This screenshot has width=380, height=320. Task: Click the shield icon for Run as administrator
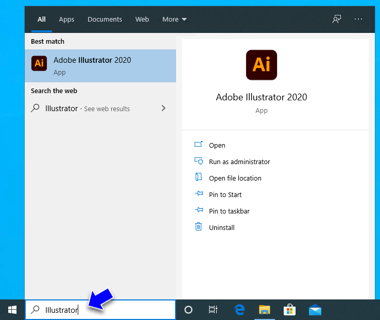pyautogui.click(x=199, y=161)
